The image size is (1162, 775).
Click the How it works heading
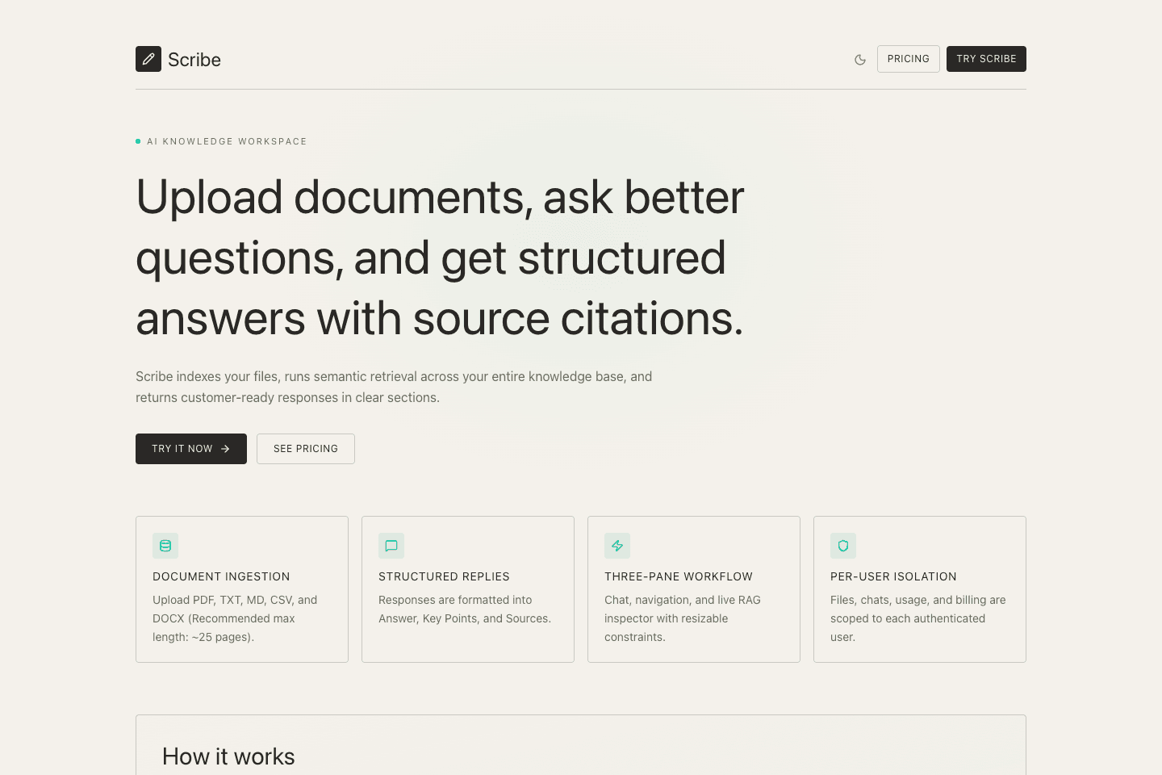click(x=228, y=756)
